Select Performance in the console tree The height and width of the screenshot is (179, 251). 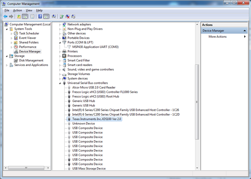[x=27, y=47]
